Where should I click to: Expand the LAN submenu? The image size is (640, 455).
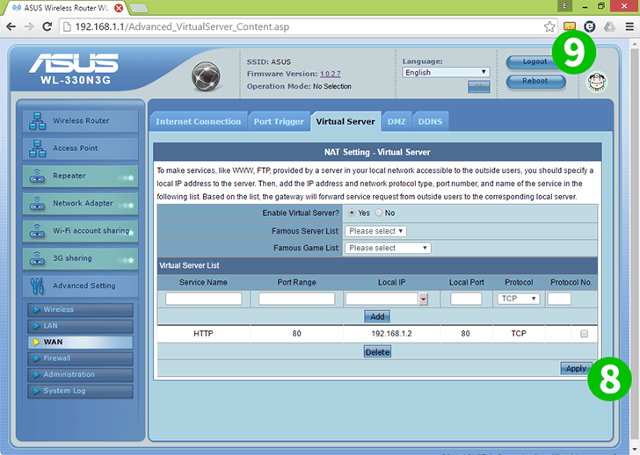[x=80, y=326]
